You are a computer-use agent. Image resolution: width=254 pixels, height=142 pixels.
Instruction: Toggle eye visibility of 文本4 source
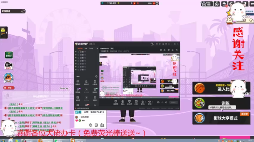(76, 64)
